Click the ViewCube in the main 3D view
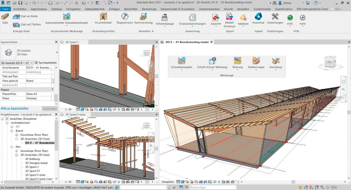Screen dimensions: 351x190 pos(329,62)
